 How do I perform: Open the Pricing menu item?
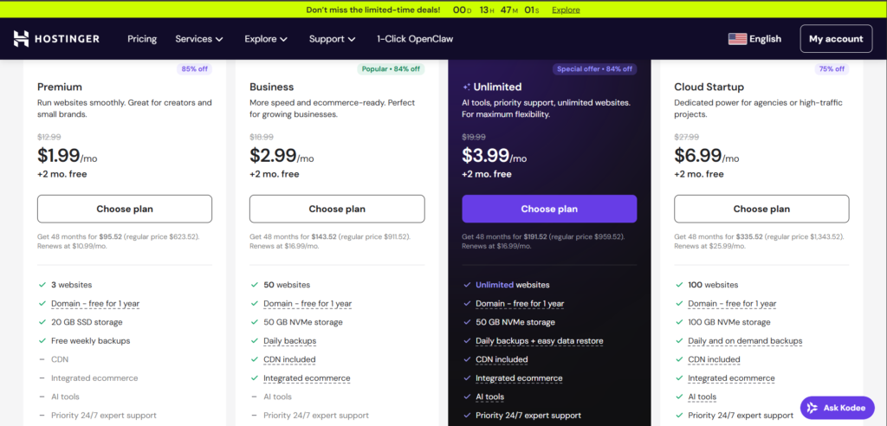(142, 39)
